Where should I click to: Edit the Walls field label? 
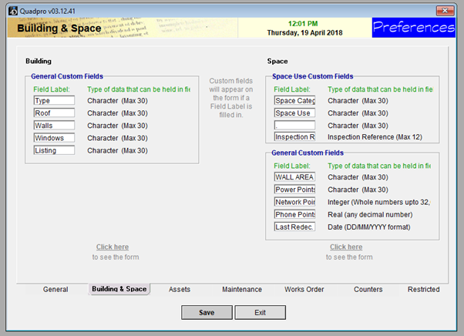tap(54, 126)
